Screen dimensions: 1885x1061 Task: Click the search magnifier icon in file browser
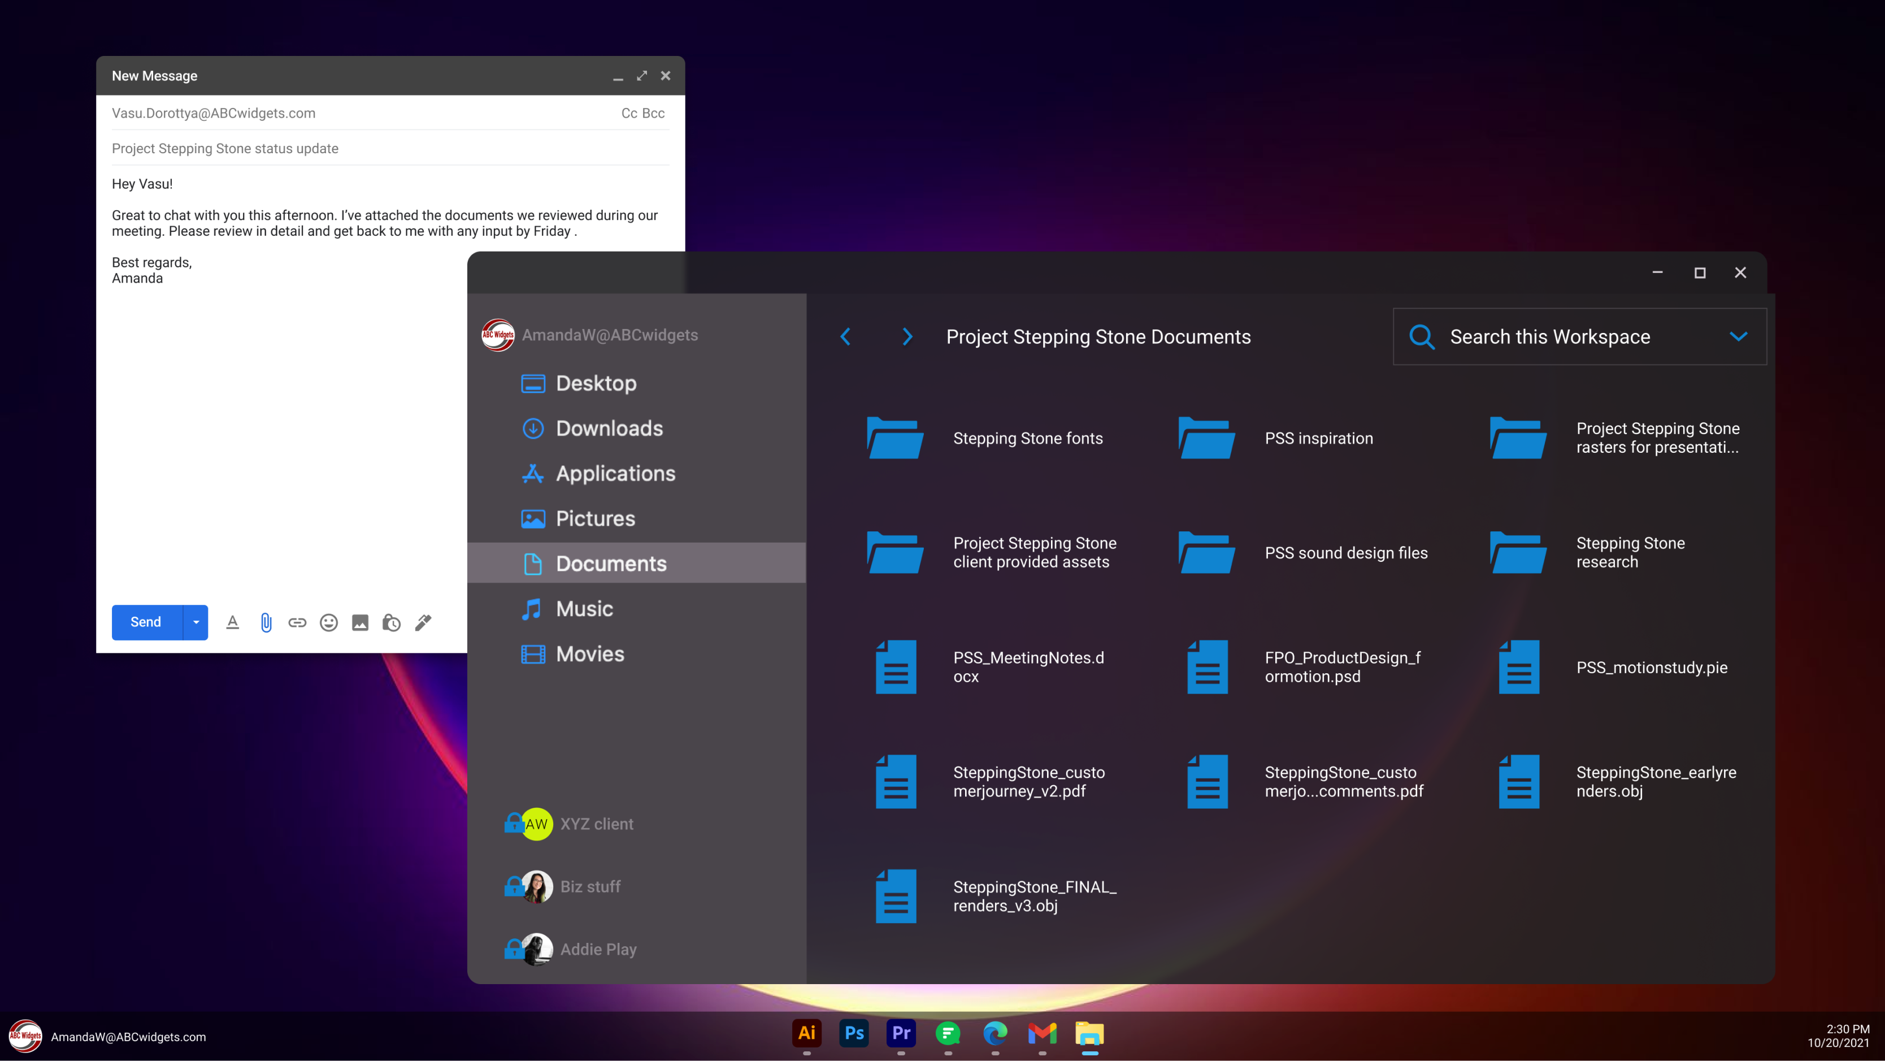pyautogui.click(x=1422, y=337)
